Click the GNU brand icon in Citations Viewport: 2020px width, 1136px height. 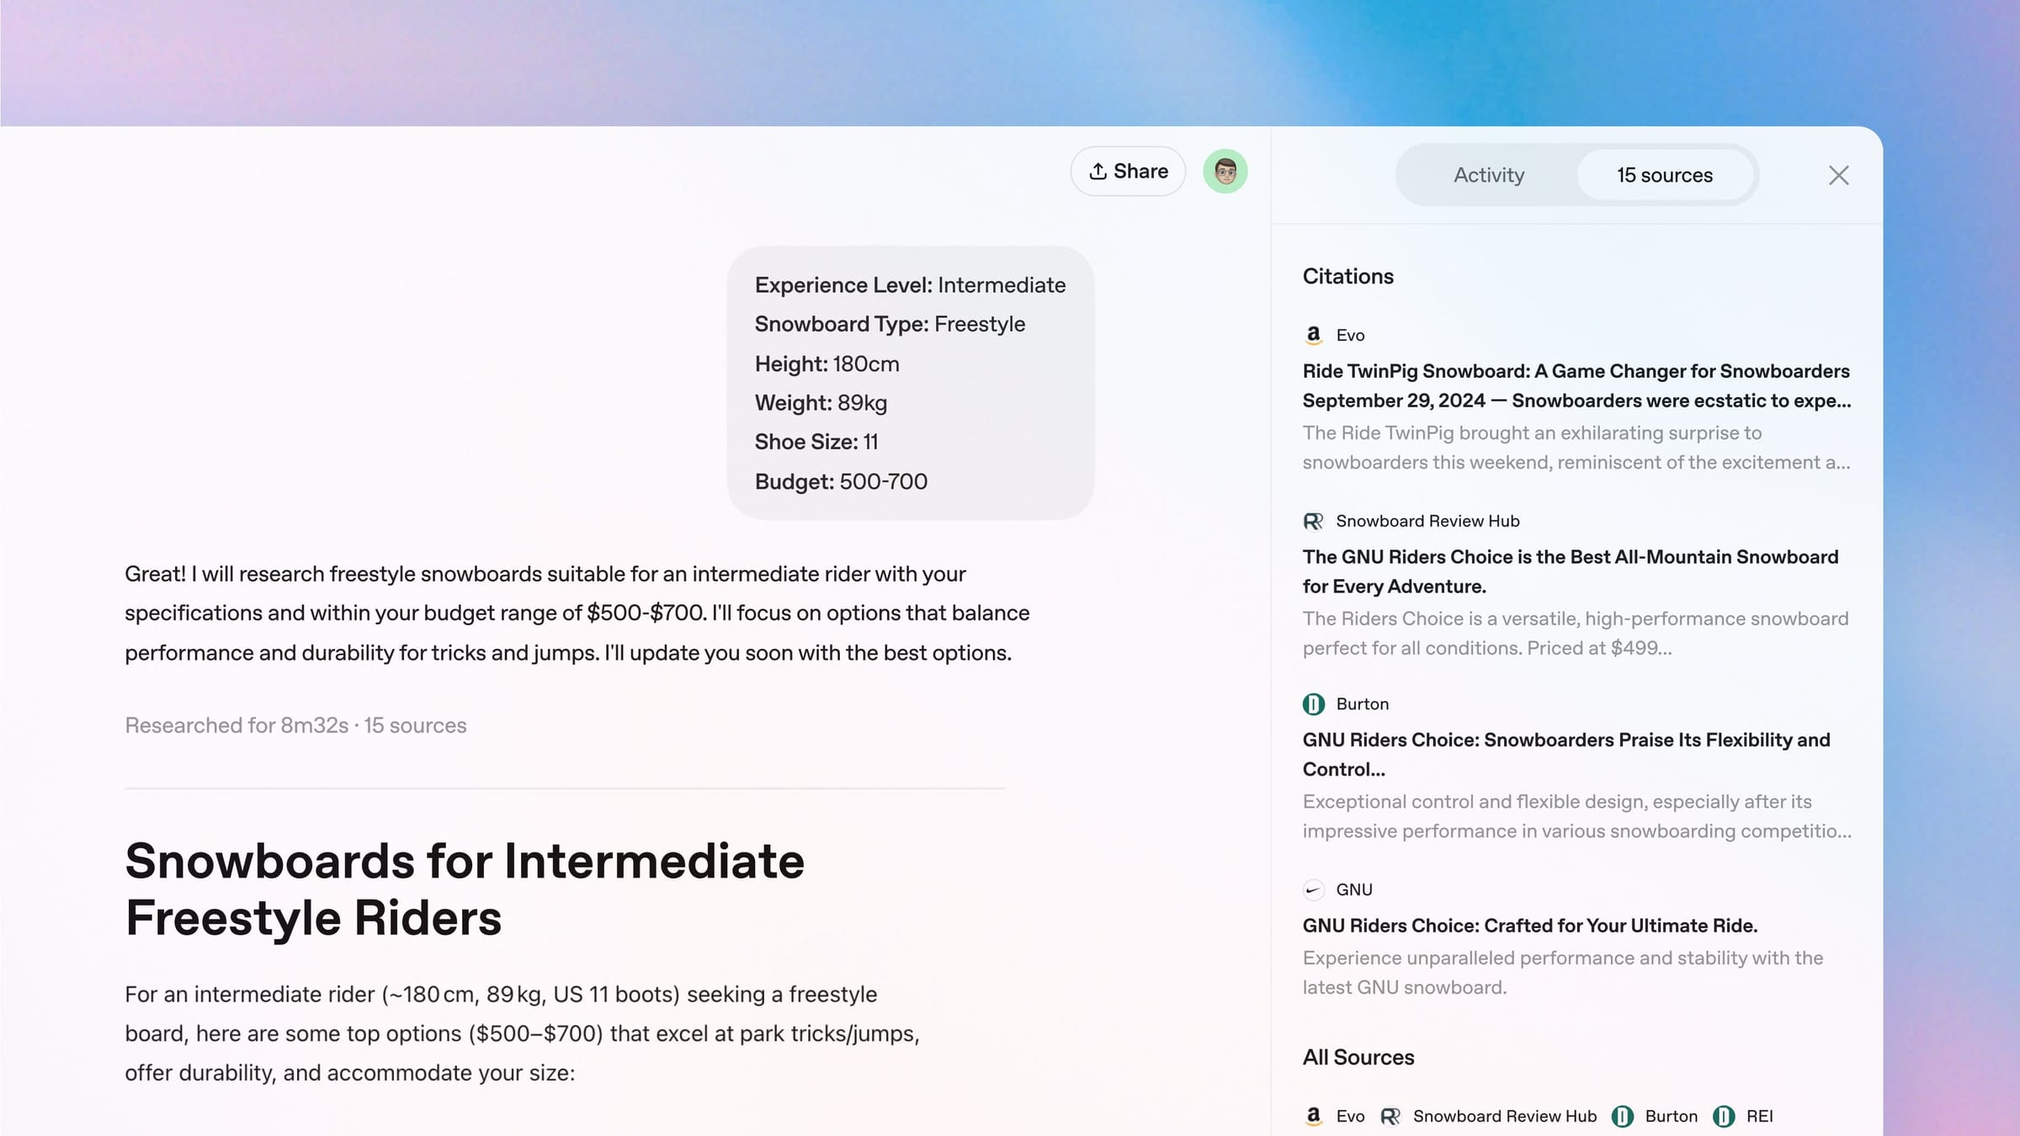(1313, 889)
